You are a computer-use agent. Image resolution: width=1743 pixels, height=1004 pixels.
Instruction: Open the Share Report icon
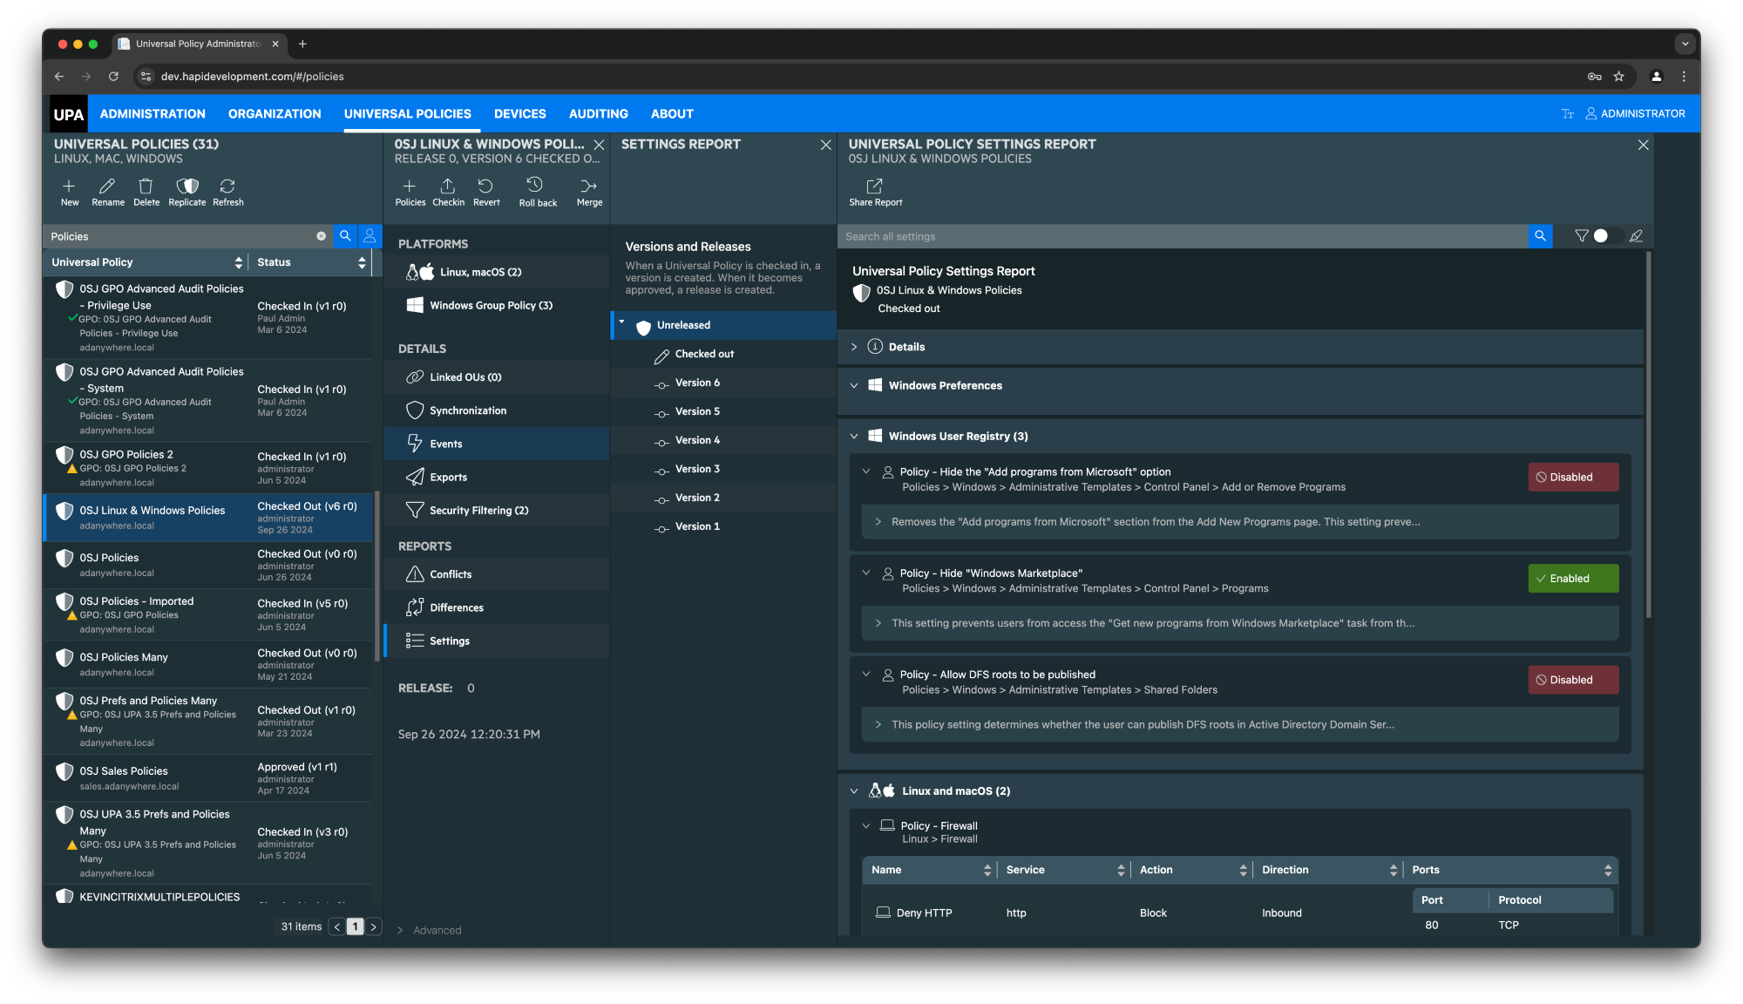(x=874, y=191)
